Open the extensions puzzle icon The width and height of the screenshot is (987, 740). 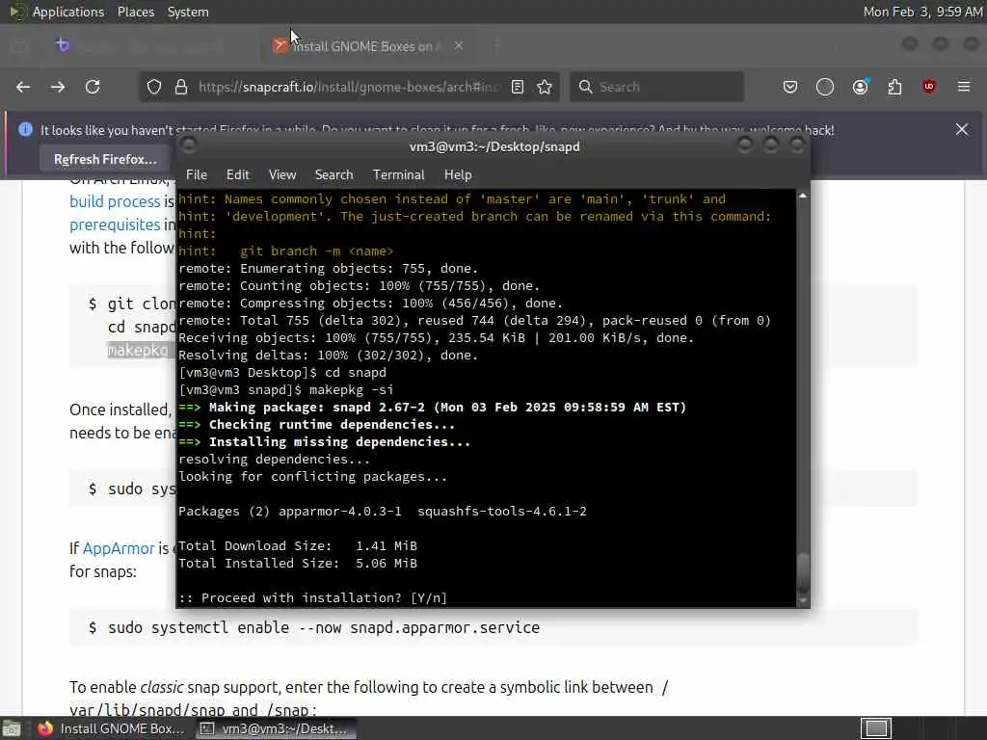pos(894,87)
